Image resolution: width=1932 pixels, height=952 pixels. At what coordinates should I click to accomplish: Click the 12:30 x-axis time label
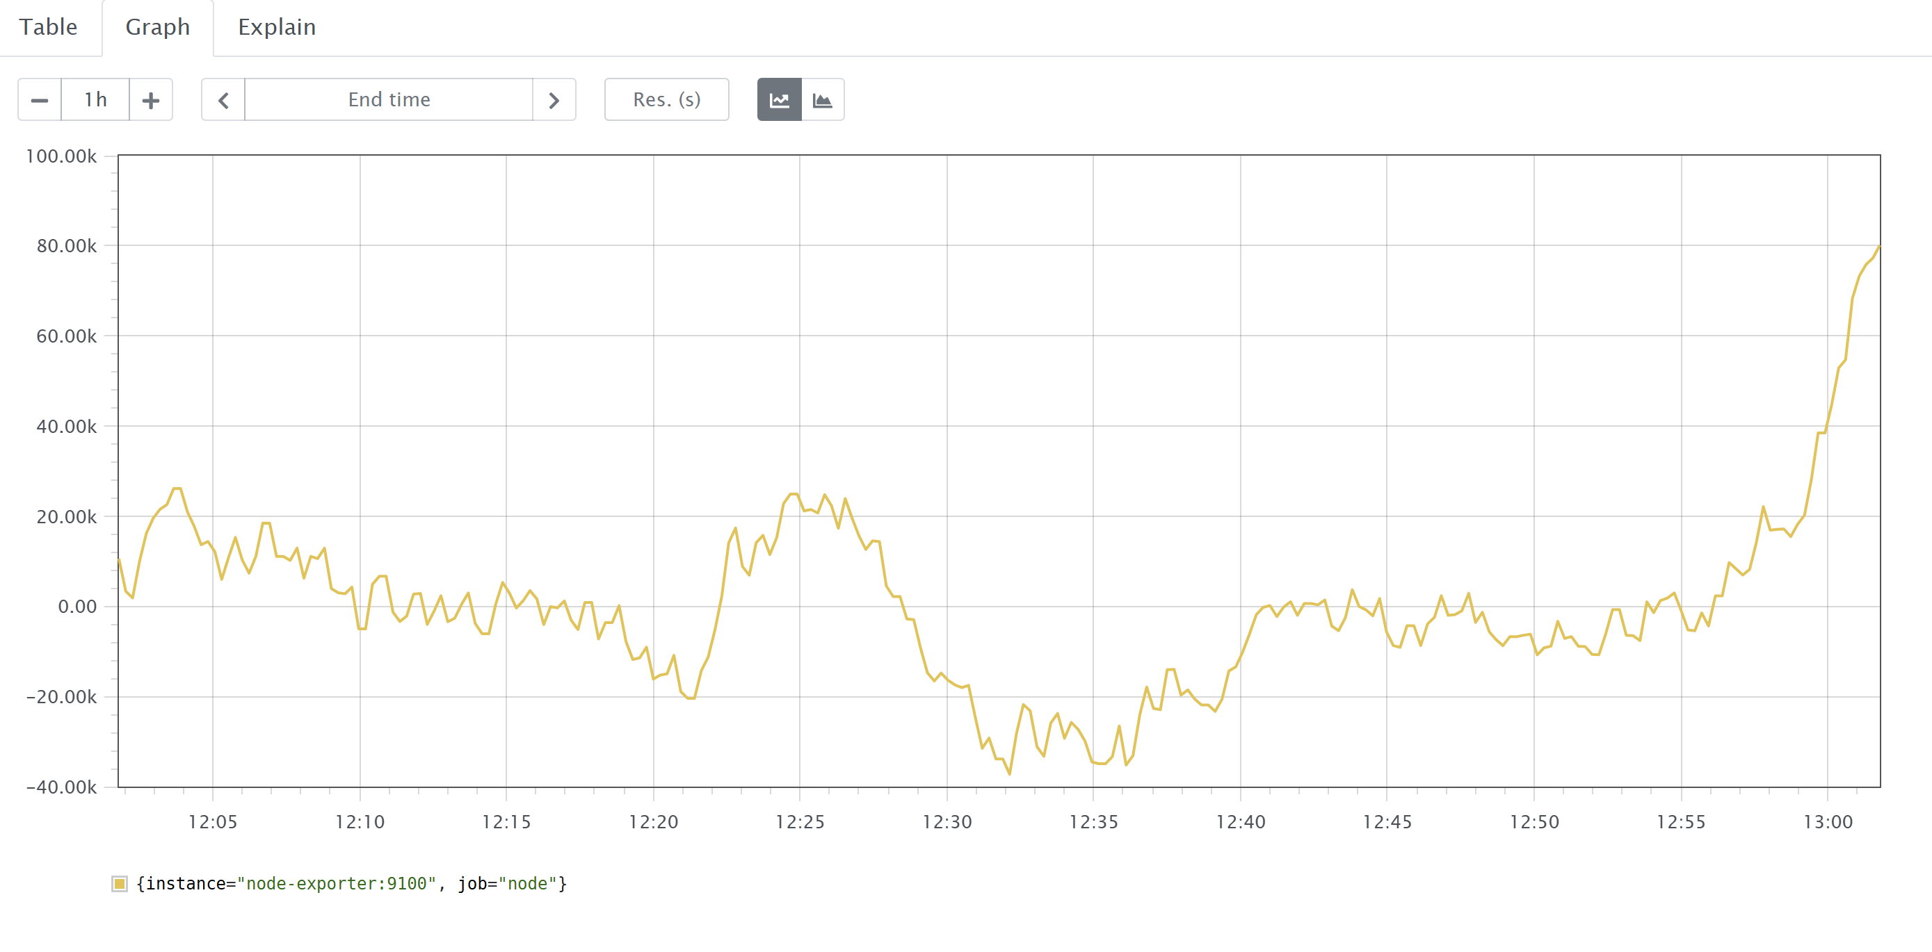point(947,822)
